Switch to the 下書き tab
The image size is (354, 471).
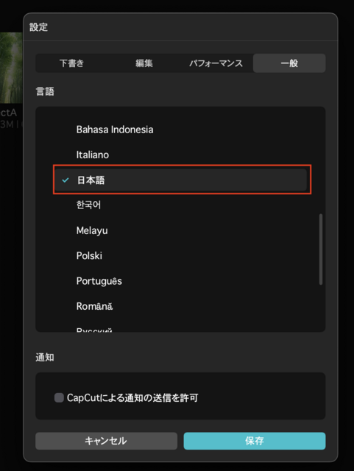[71, 63]
